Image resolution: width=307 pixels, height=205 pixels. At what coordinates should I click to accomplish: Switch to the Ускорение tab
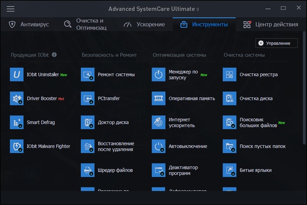144,25
